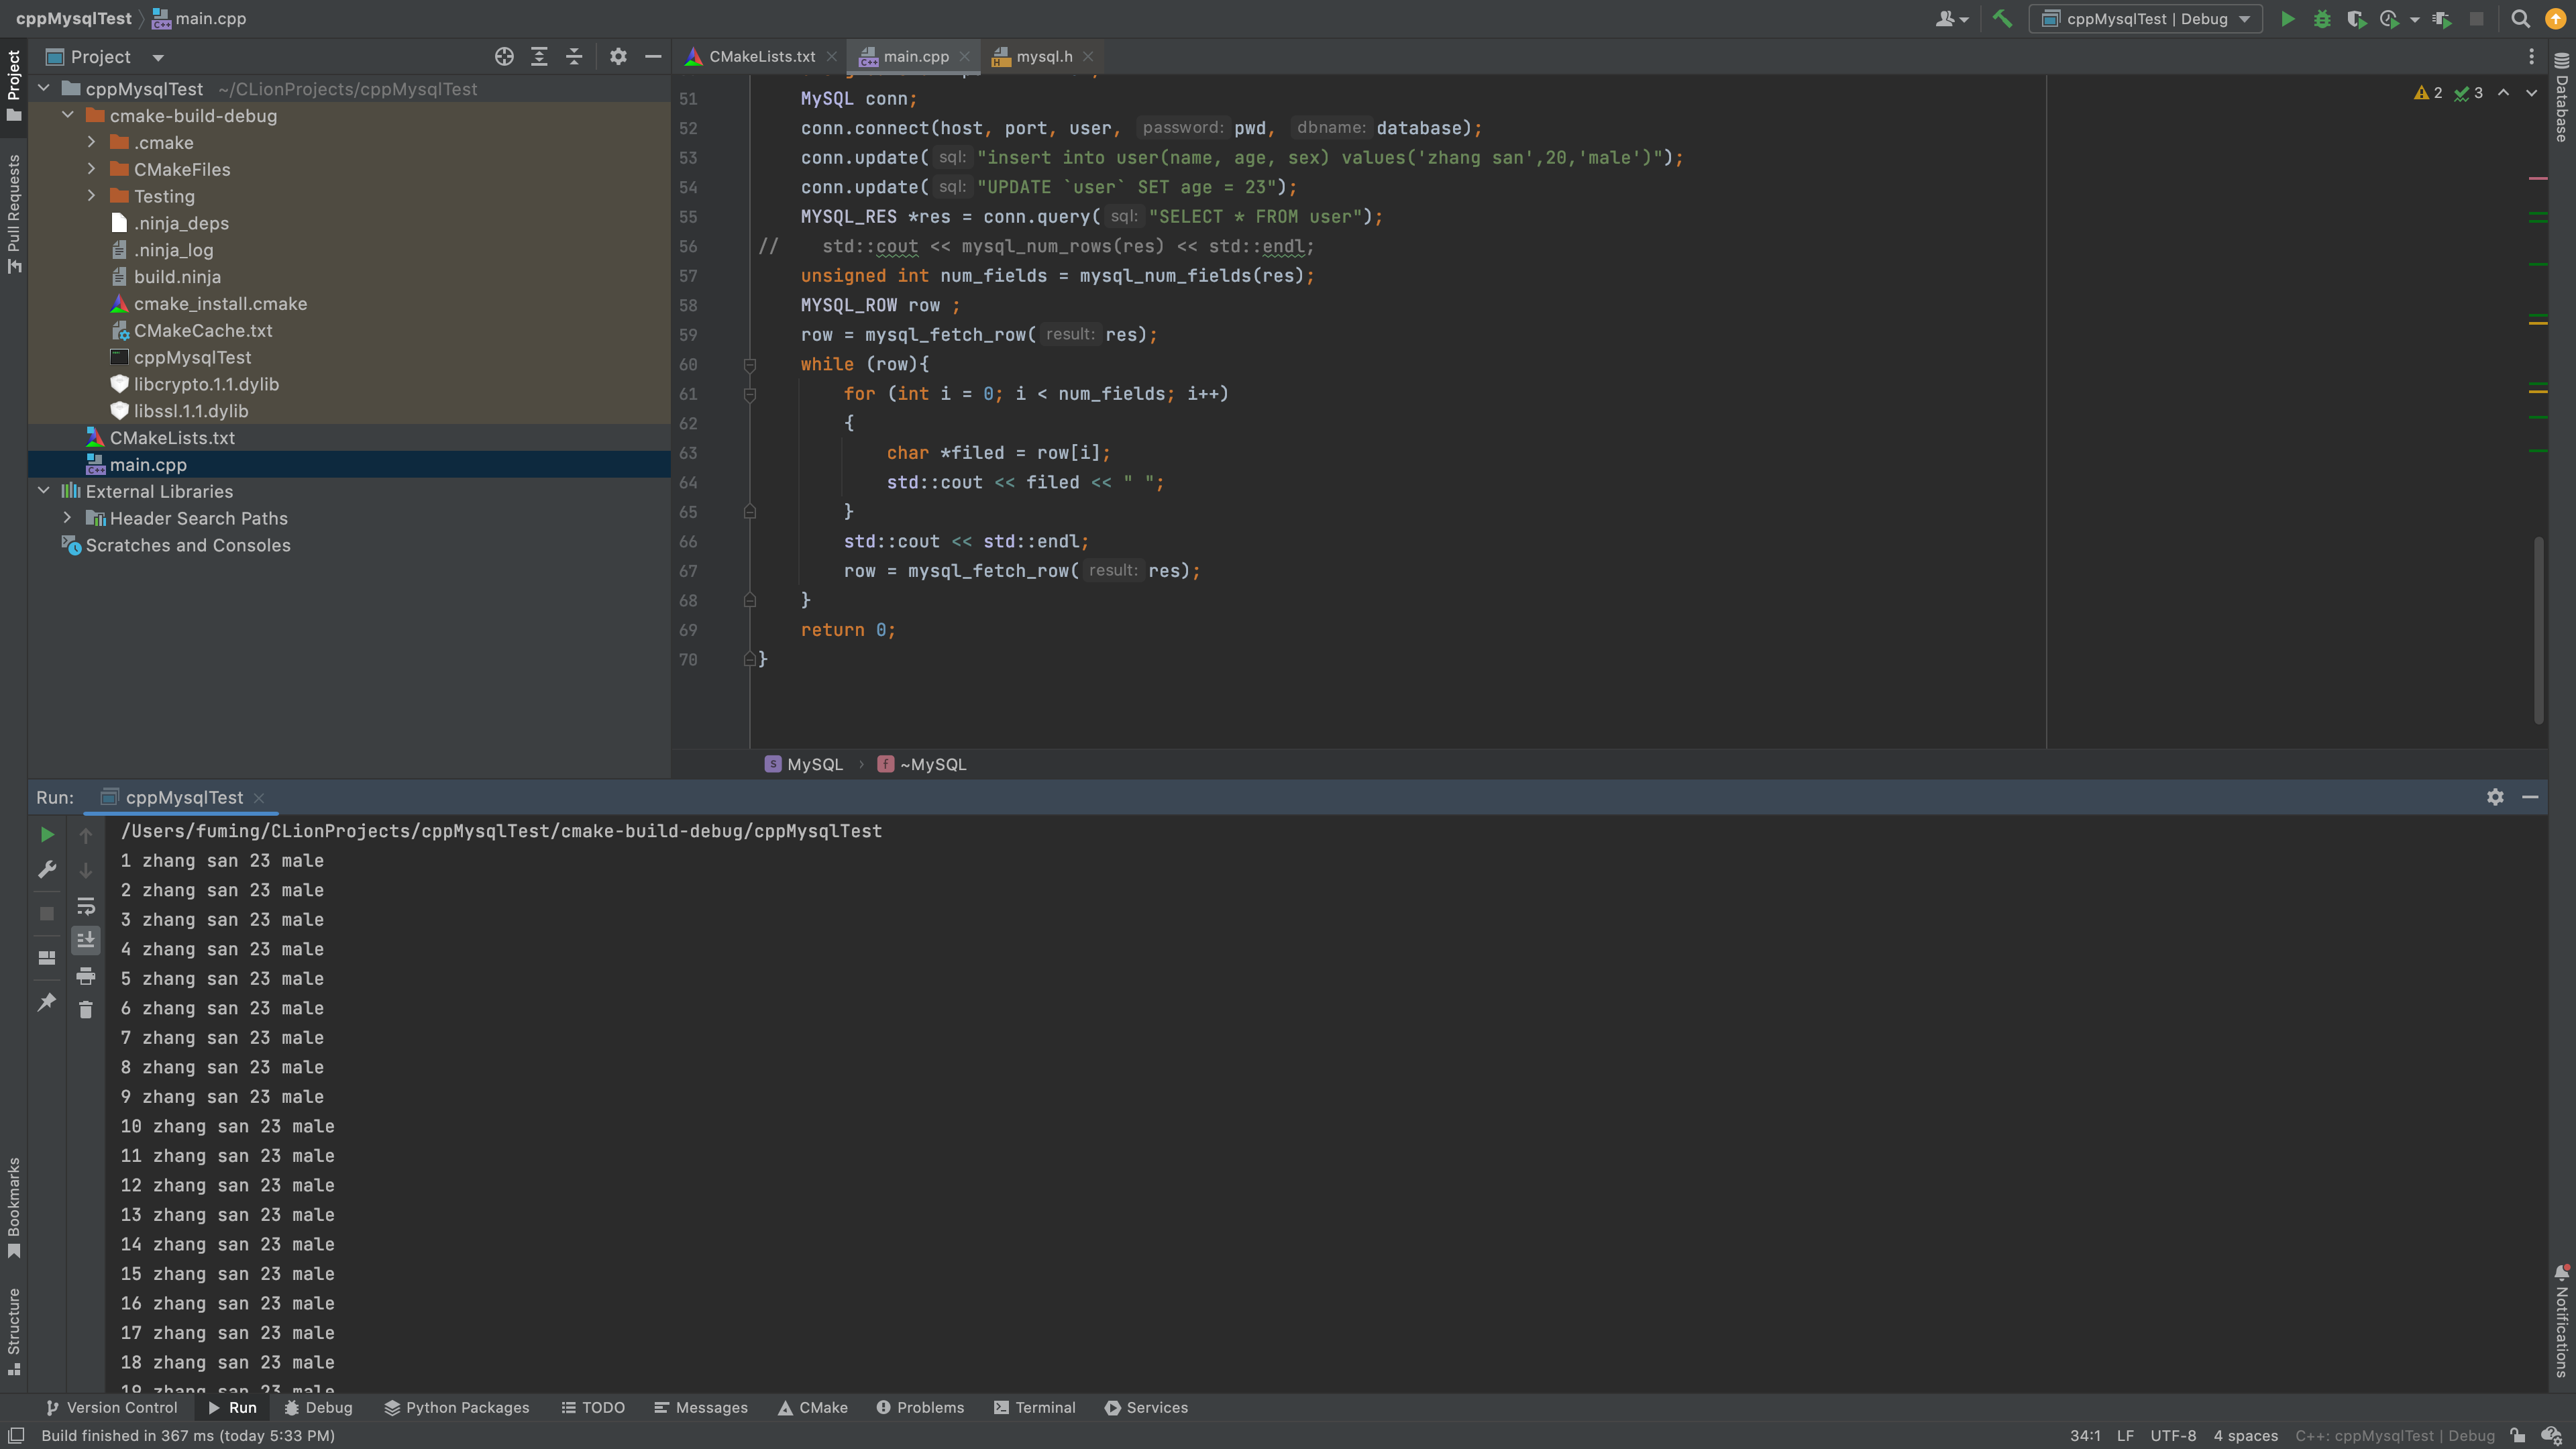
Task: Open editor tabs more options menu
Action: tap(2531, 57)
